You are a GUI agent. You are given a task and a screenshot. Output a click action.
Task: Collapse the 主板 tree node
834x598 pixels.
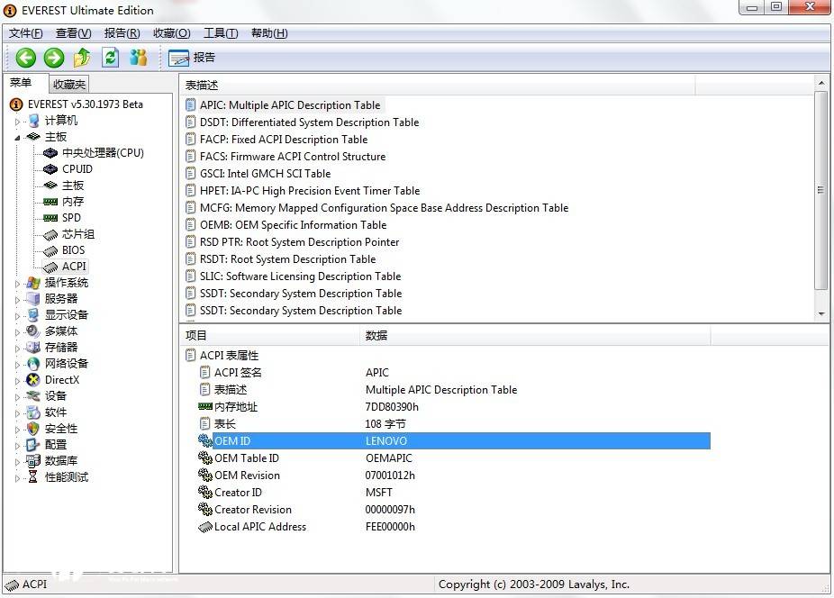tap(17, 137)
